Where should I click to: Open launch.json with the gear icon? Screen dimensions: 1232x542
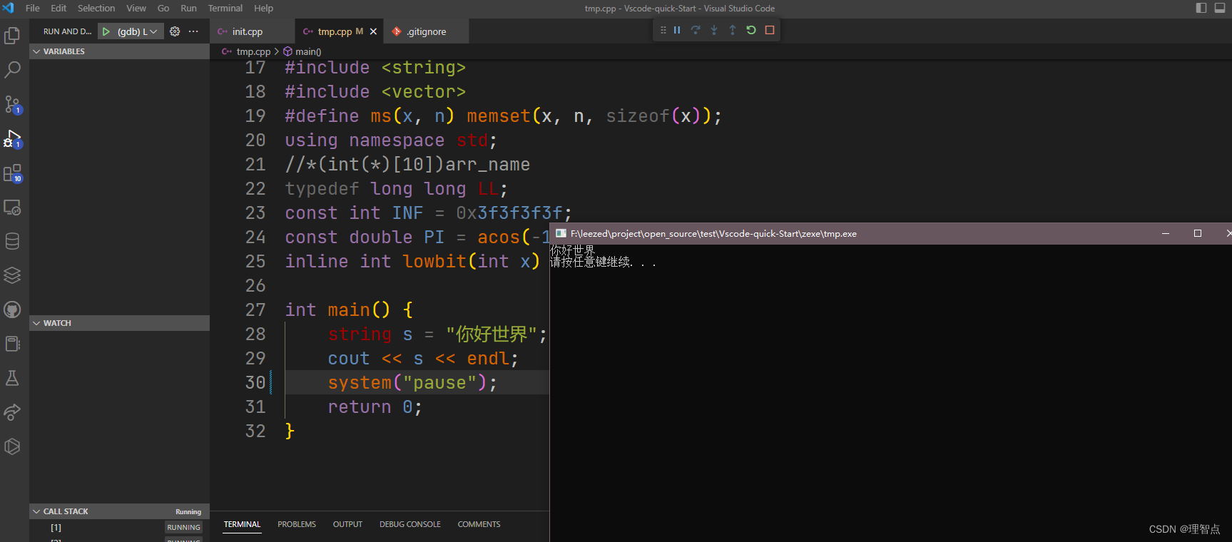click(x=175, y=31)
